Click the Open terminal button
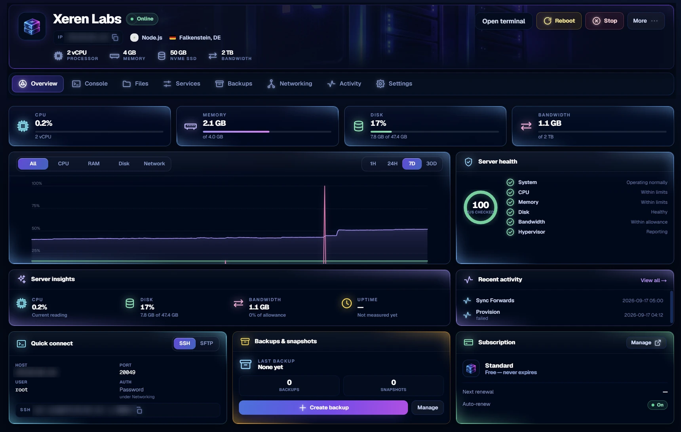The image size is (681, 432). (x=504, y=21)
